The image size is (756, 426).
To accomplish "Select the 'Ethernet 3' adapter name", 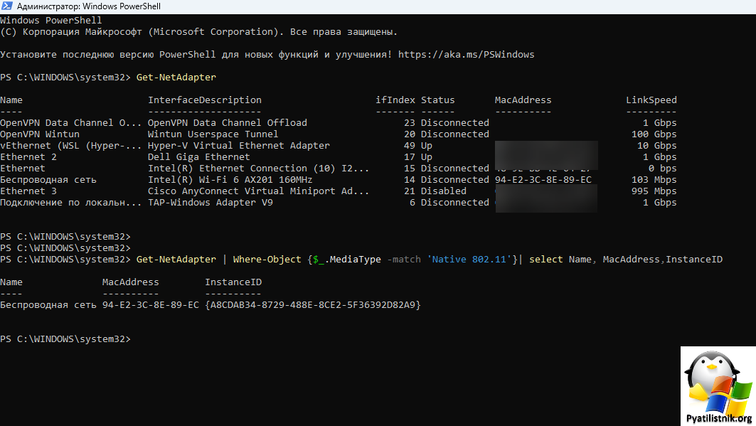I will (28, 191).
